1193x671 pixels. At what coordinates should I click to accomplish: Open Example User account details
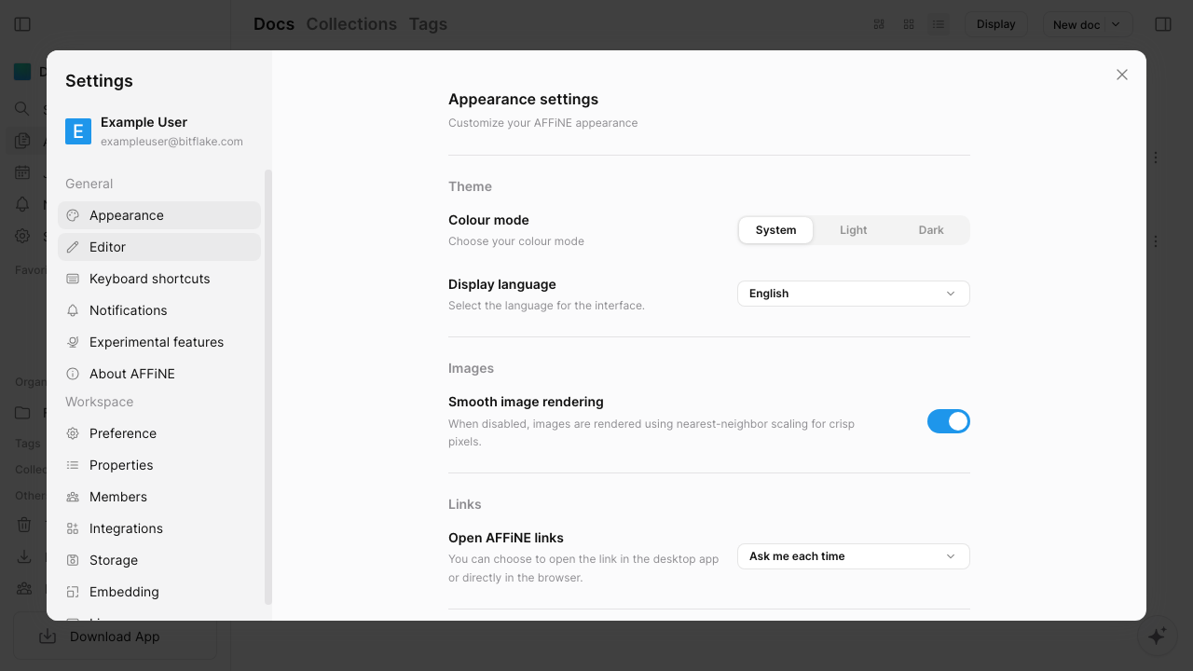pos(159,131)
